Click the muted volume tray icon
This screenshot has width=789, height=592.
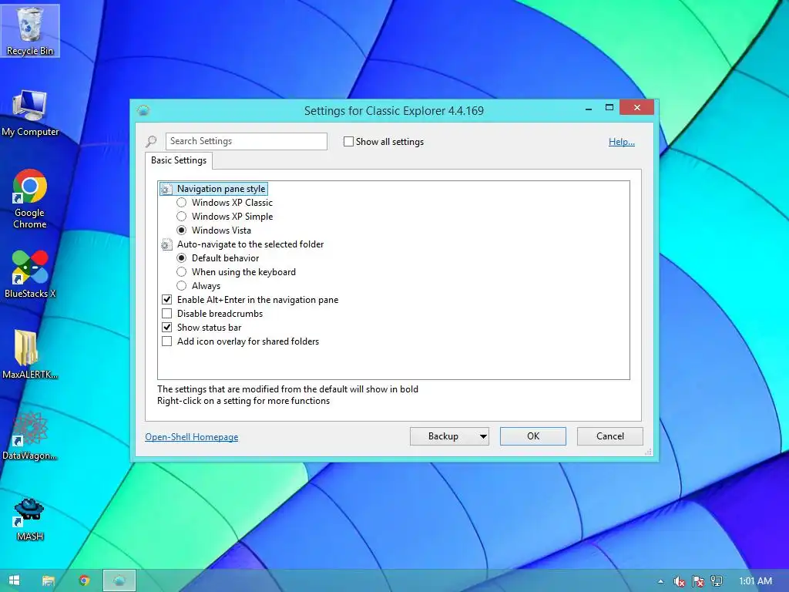pos(680,581)
